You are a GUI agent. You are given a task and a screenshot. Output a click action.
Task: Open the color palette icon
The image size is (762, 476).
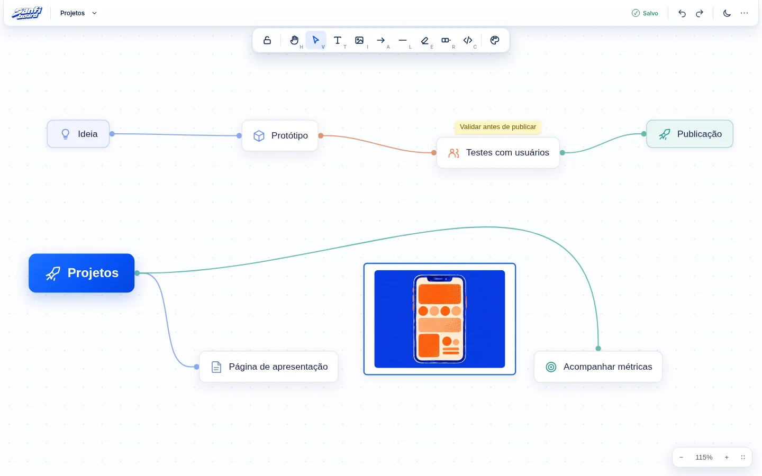495,40
